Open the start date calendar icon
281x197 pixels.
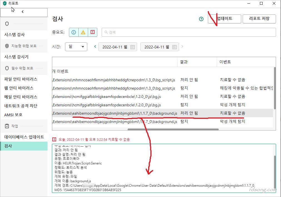click(x=133, y=47)
